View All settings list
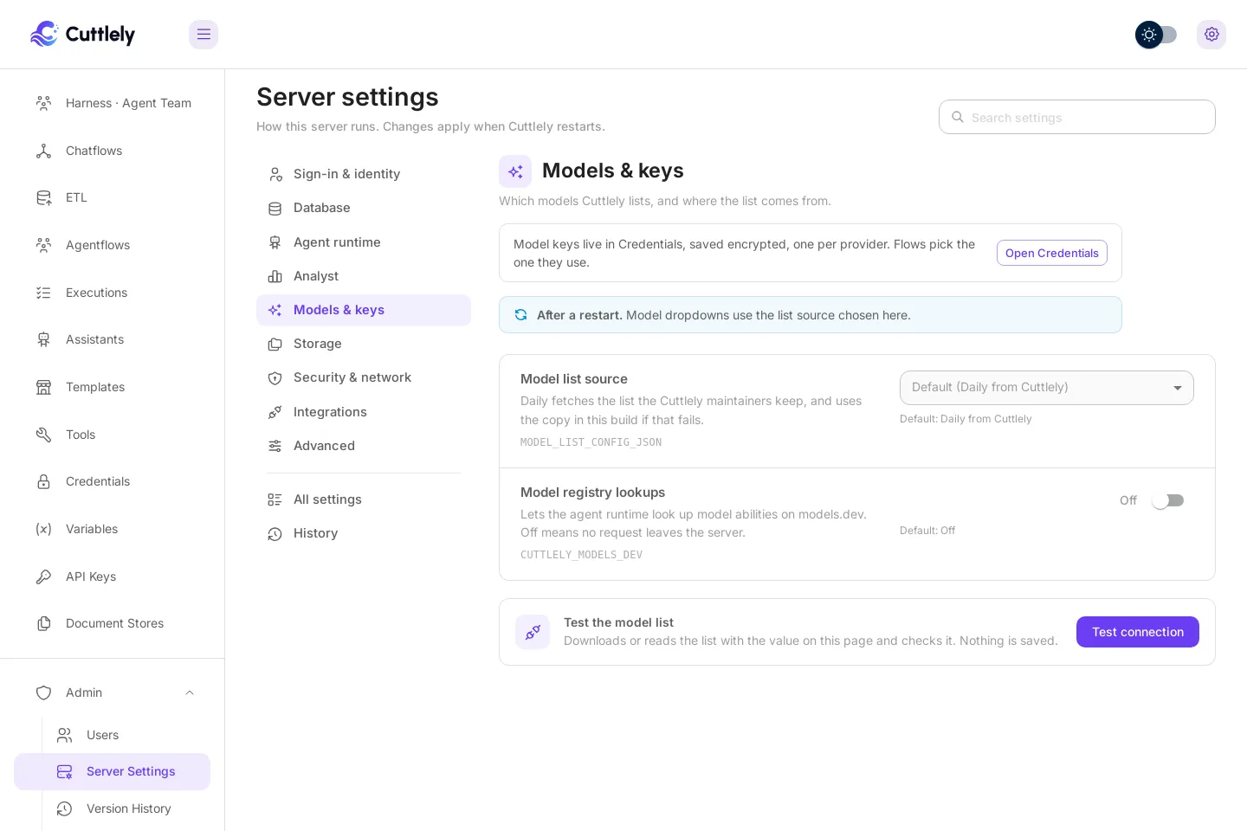Image resolution: width=1247 pixels, height=831 pixels. [364, 499]
